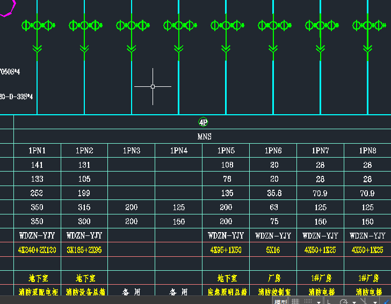Select 消防电梯 label in 1PN7 column
This screenshot has width=391, height=304.
coord(322,292)
